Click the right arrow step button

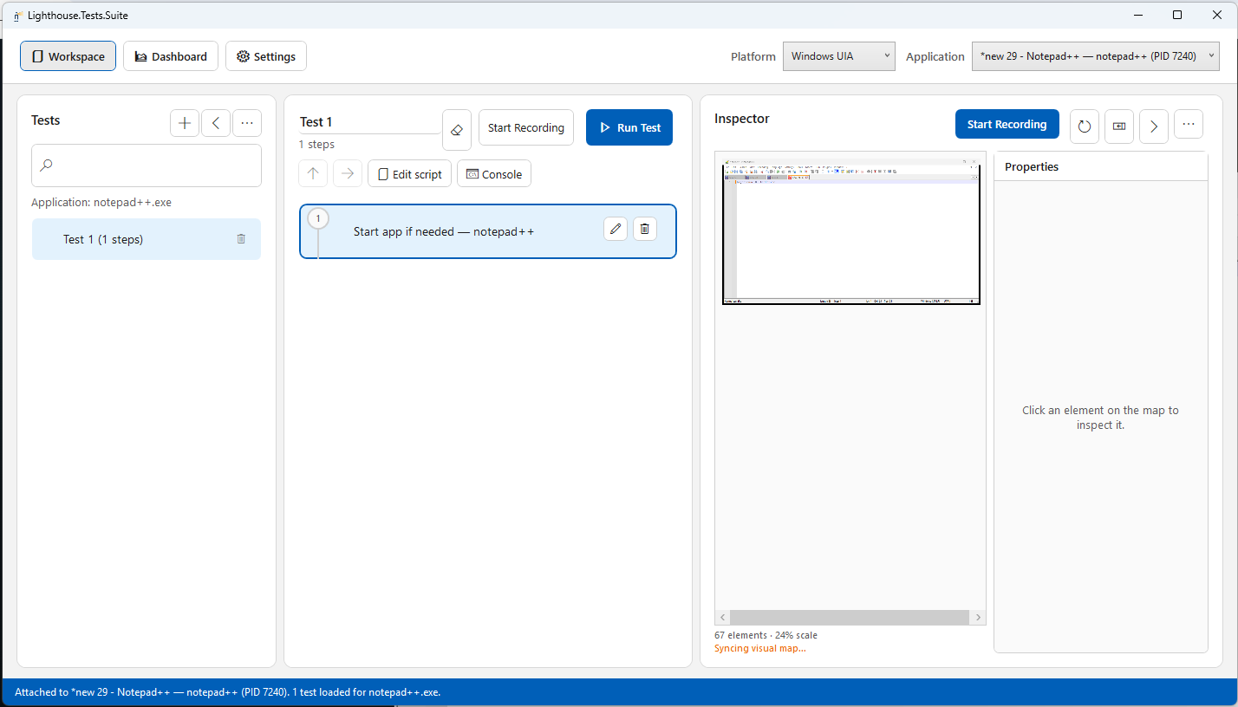(348, 173)
